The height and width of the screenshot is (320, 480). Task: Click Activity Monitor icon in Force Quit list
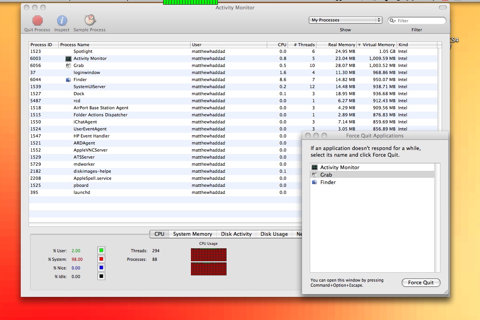pyautogui.click(x=315, y=167)
